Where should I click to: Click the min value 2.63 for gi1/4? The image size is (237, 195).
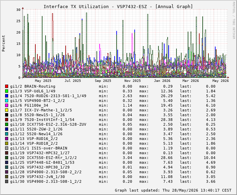[x=128, y=96]
